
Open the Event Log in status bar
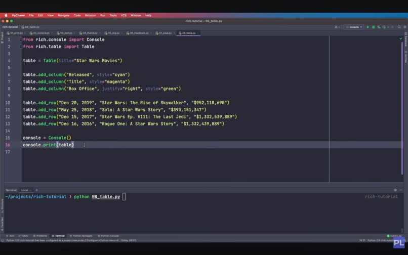[394, 236]
